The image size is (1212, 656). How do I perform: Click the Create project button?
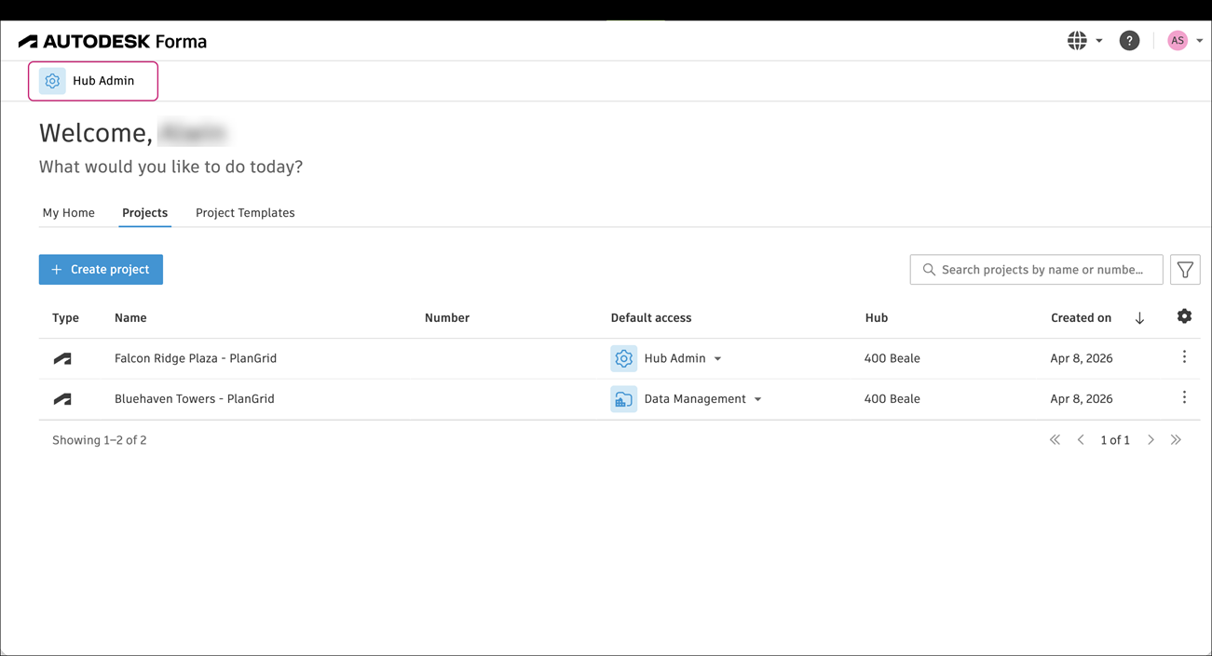[x=101, y=270]
